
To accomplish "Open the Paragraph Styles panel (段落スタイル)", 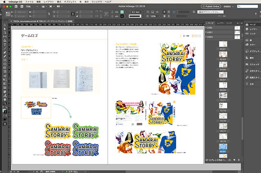I will coord(253,78).
